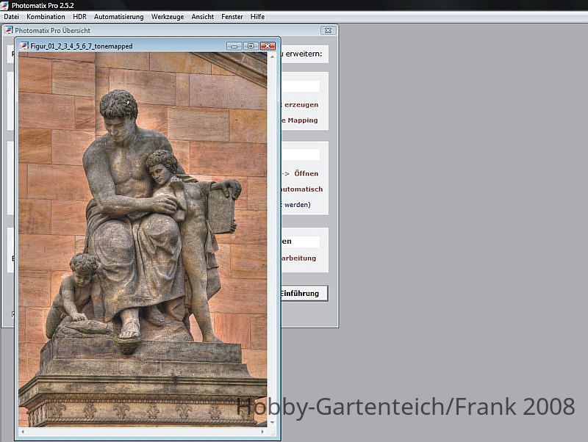Viewport: 588px width, 442px height.
Task: Open the Werkzeuge menu
Action: 168,17
